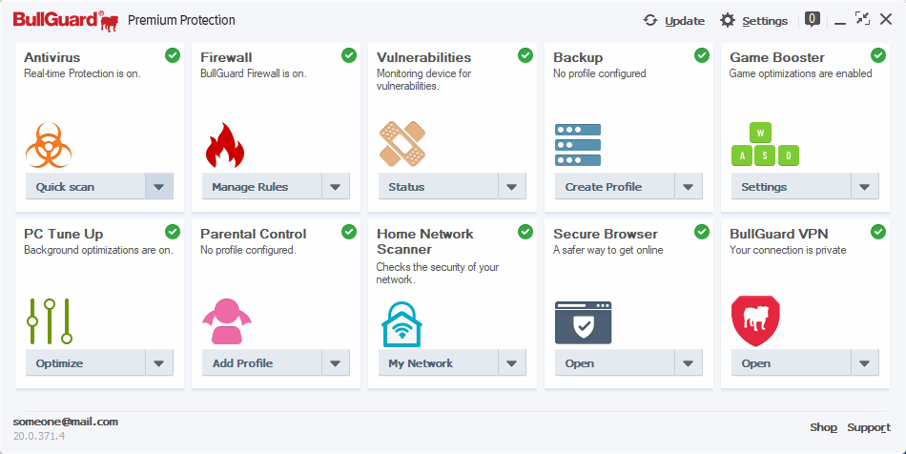Open Settings in the top bar
The width and height of the screenshot is (906, 454).
point(753,20)
